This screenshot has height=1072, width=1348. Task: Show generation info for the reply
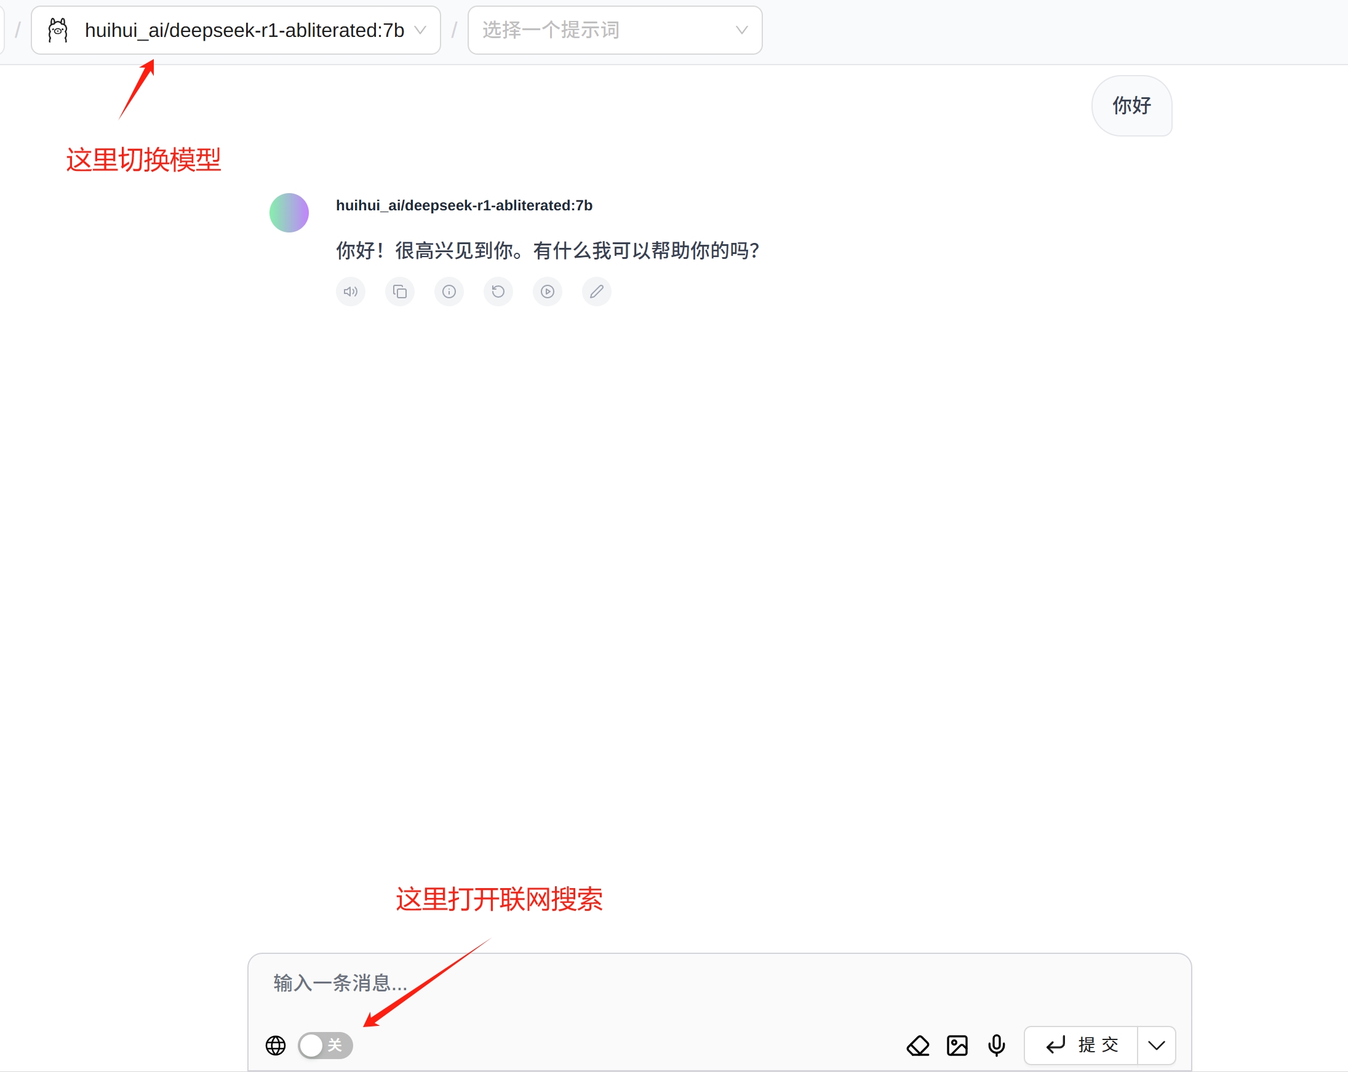449,292
